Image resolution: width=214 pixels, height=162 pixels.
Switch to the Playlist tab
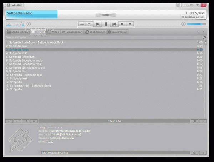(38, 32)
